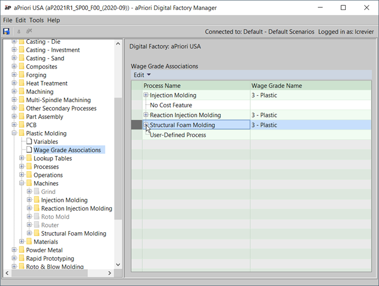Click the Casting - Die tree item

43,42
